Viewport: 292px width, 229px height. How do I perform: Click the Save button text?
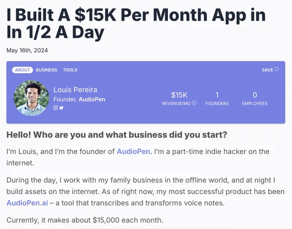[x=267, y=70]
